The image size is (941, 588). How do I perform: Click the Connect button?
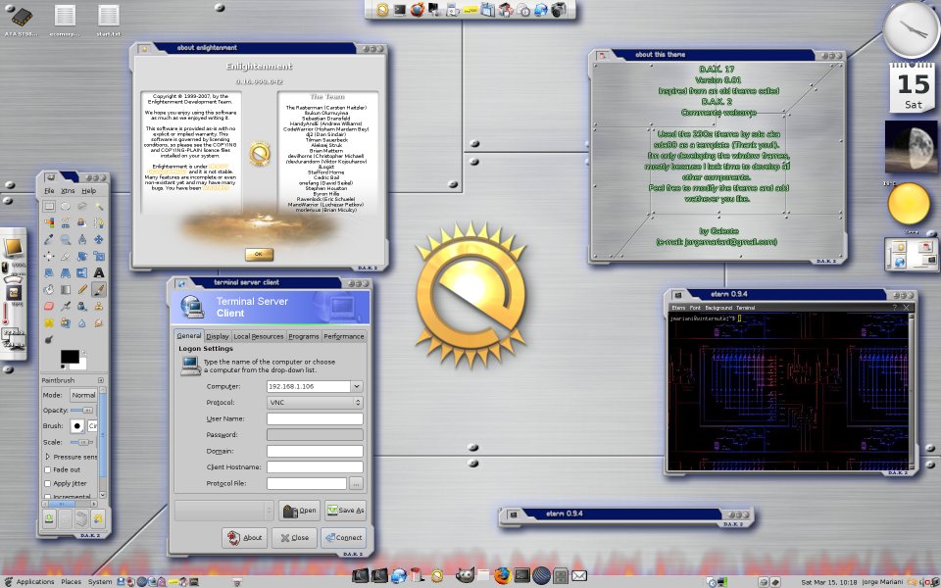[x=344, y=538]
